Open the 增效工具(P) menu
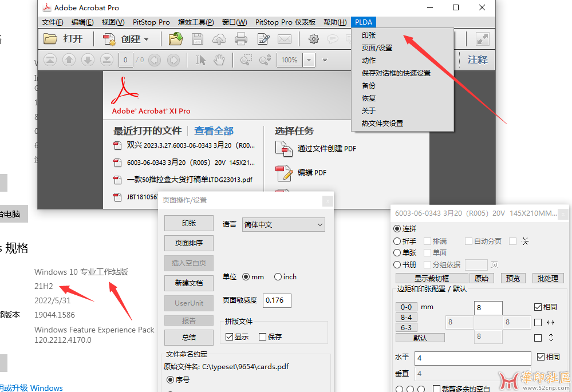 [196, 22]
